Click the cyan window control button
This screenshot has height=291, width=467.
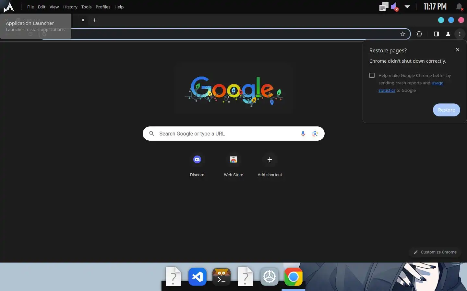[441, 20]
